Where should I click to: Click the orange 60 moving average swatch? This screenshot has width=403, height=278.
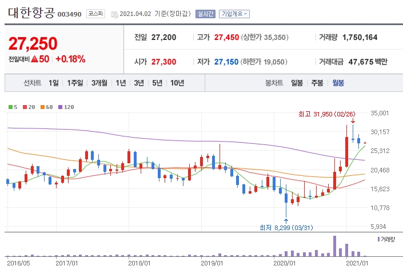pos(43,107)
